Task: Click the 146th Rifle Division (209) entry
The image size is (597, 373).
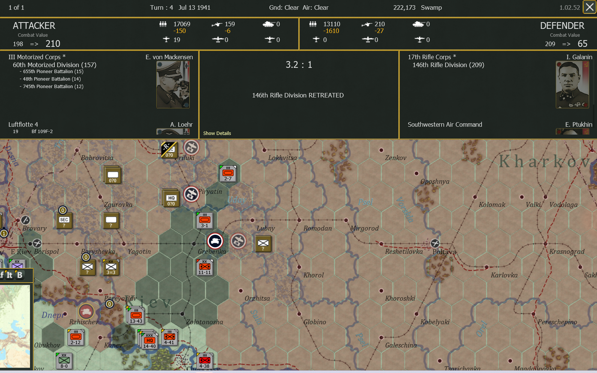Action: coord(448,65)
